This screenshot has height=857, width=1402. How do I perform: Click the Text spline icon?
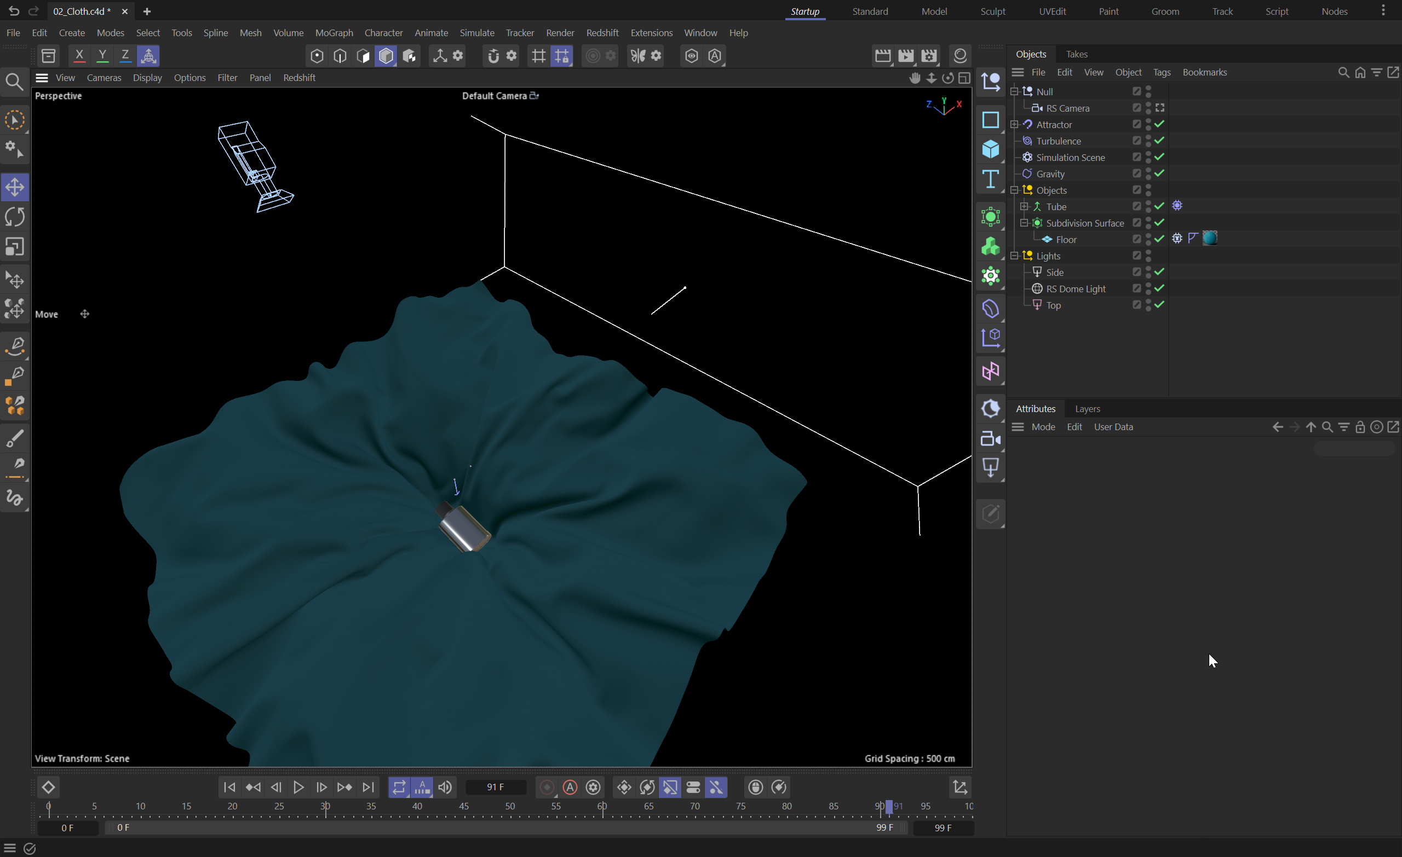coord(991,179)
